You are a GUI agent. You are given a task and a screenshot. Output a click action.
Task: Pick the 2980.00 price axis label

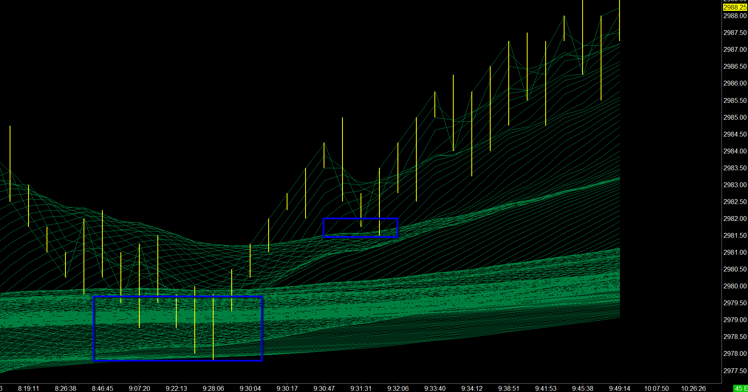tap(735, 286)
